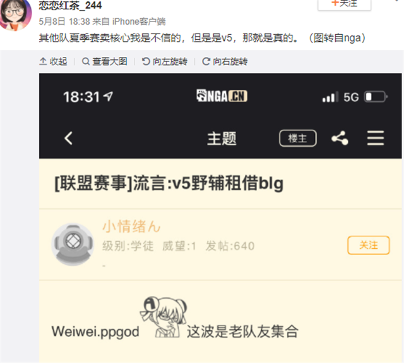This screenshot has width=404, height=363.
Task: Open the 小情绪ん username link
Action: (x=131, y=226)
